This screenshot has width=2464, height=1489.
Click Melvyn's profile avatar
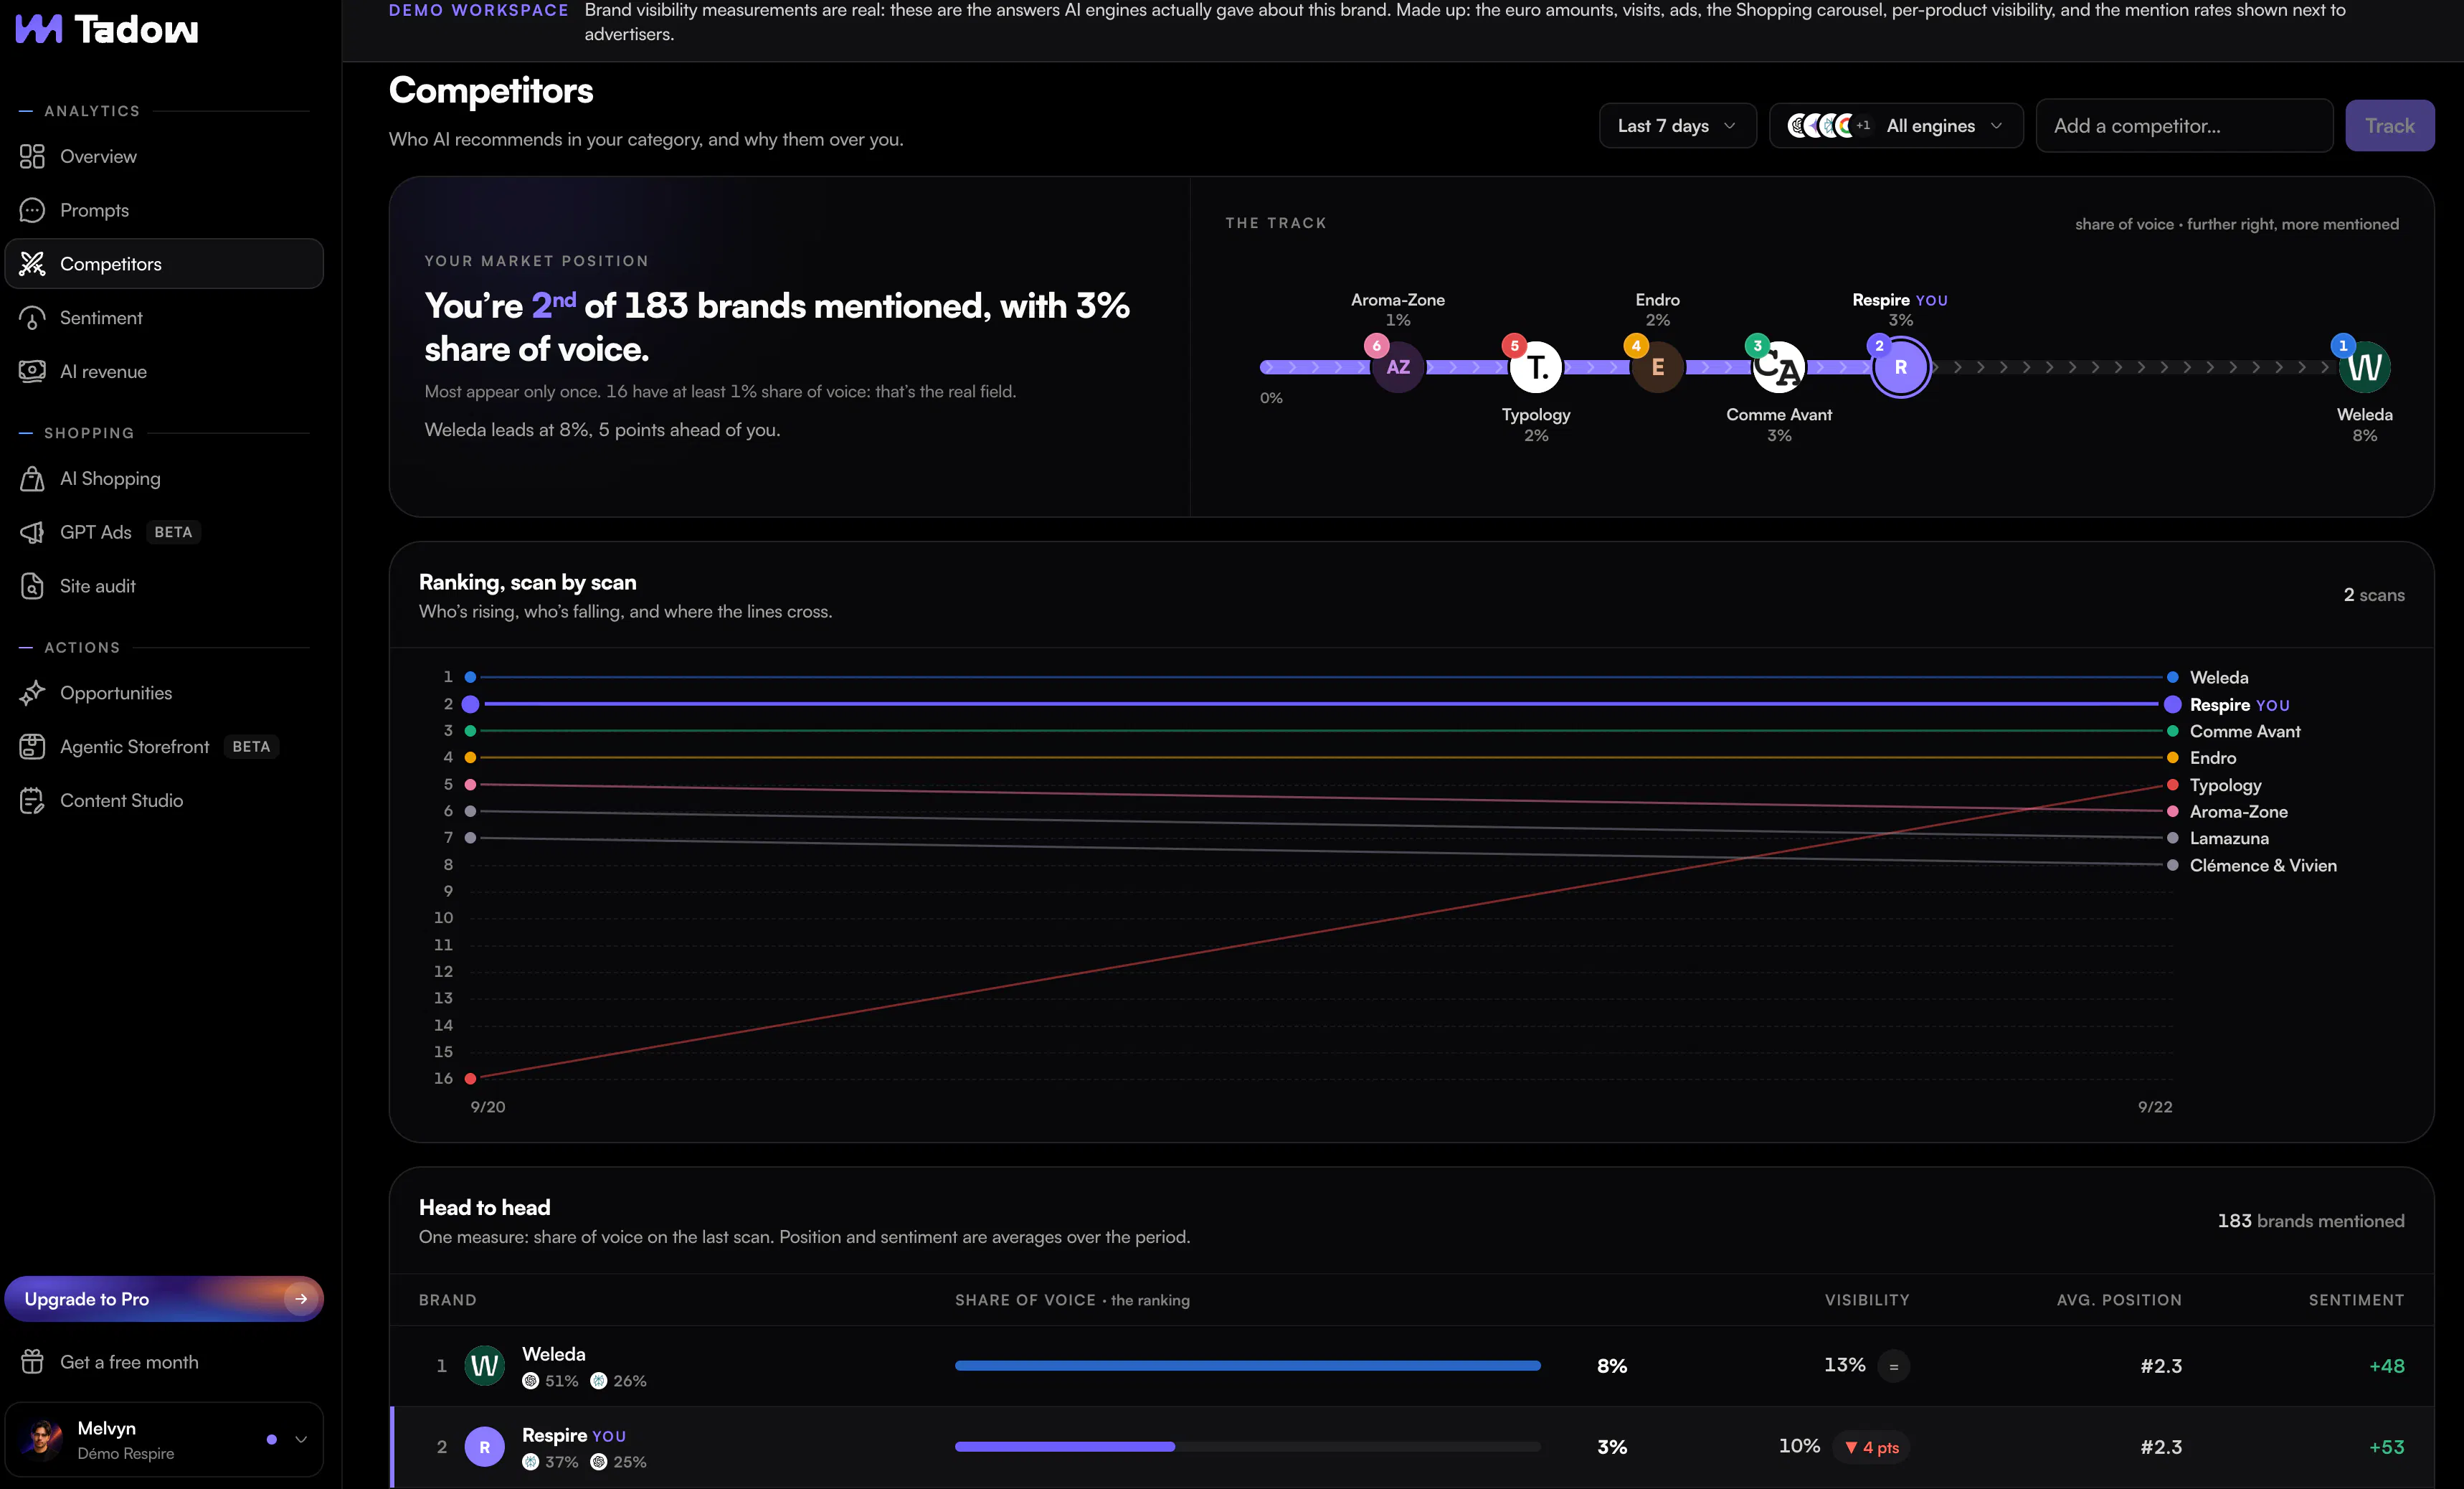[42, 1439]
